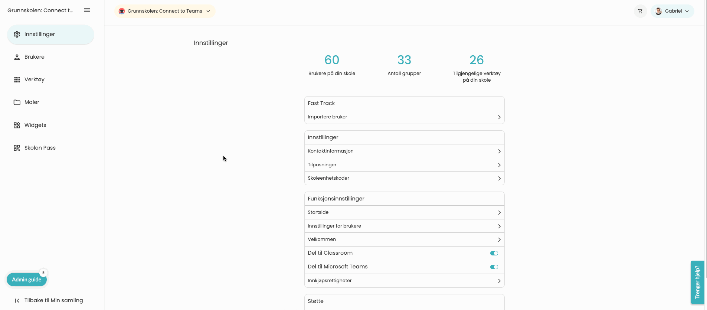Click the Del til Classroom label
707x310 pixels.
click(330, 253)
